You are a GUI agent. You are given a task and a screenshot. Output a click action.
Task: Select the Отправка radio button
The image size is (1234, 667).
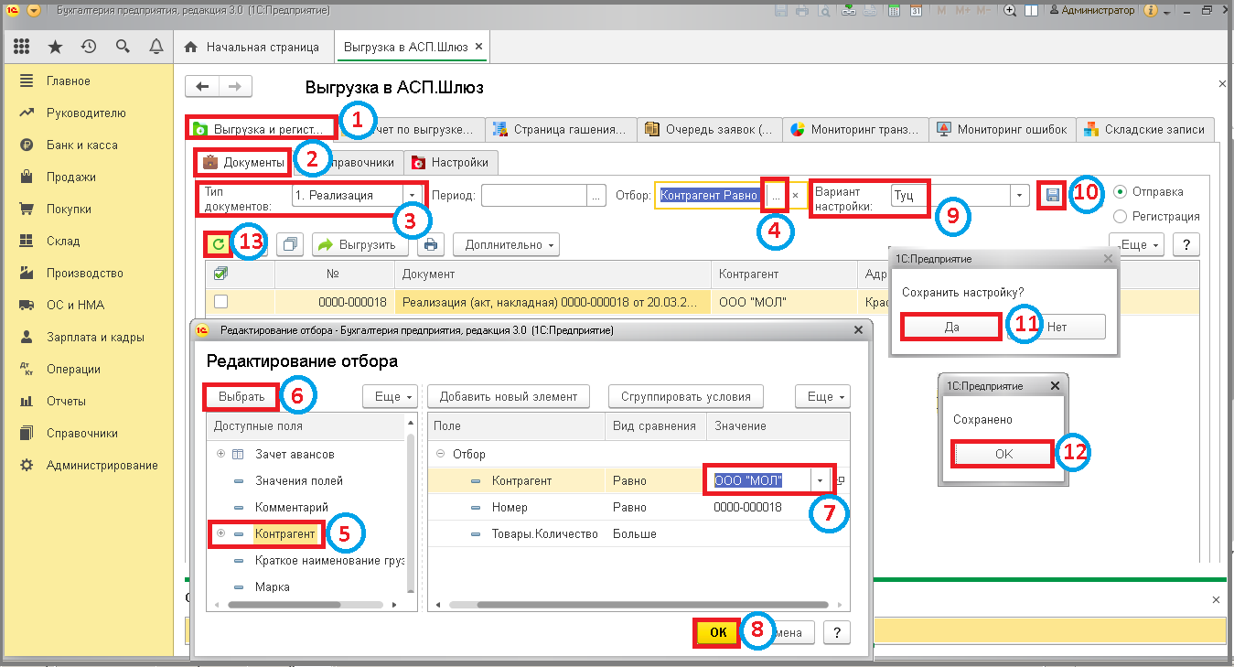click(1121, 192)
